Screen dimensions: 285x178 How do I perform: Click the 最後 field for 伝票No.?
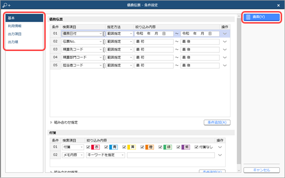[200, 41]
